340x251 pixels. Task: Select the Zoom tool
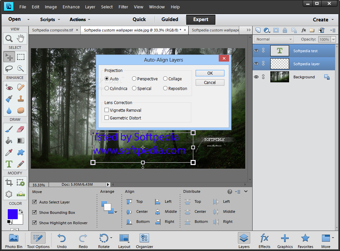9,38
